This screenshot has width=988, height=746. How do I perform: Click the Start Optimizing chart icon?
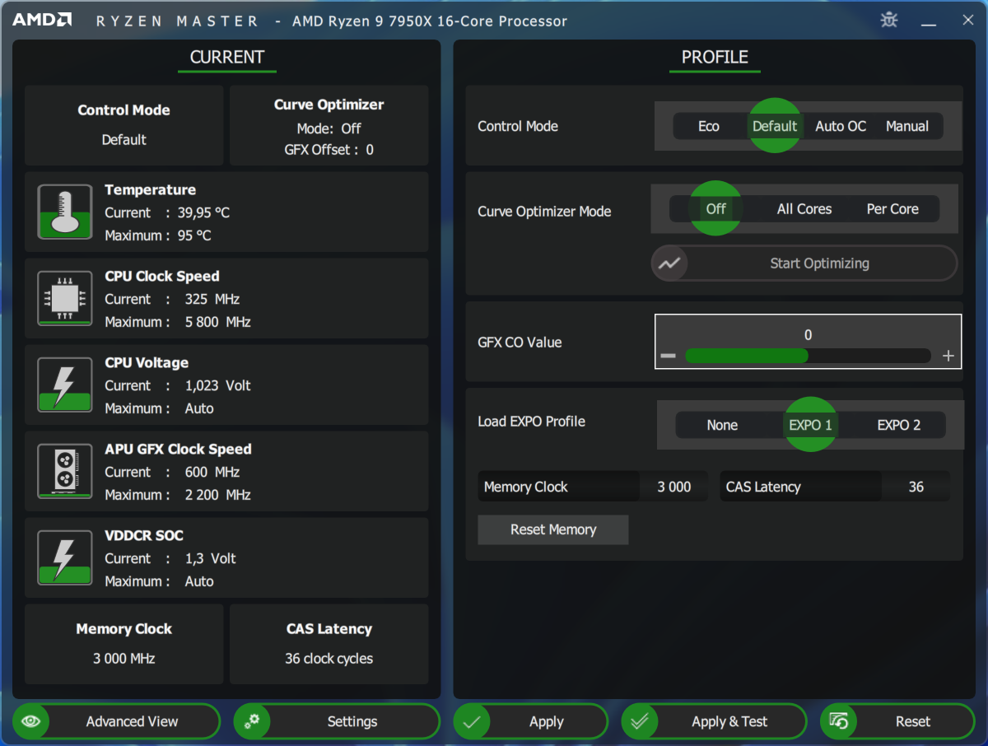[x=669, y=263]
